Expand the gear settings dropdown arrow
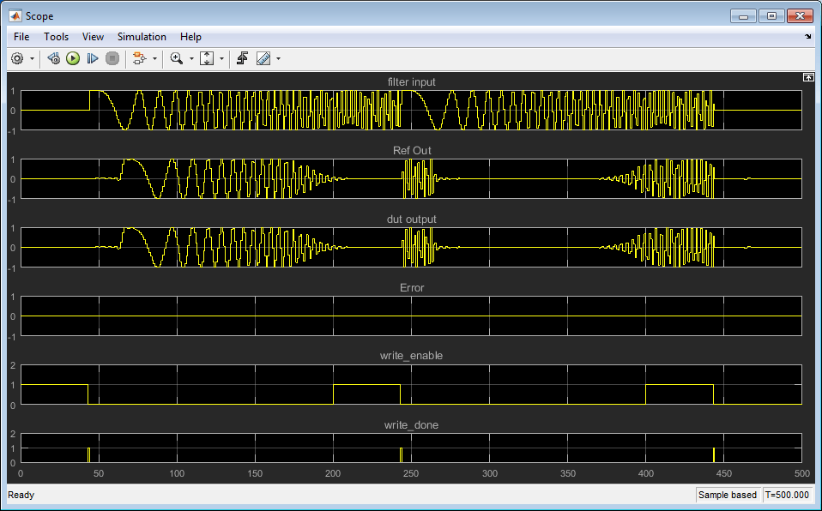 33,59
